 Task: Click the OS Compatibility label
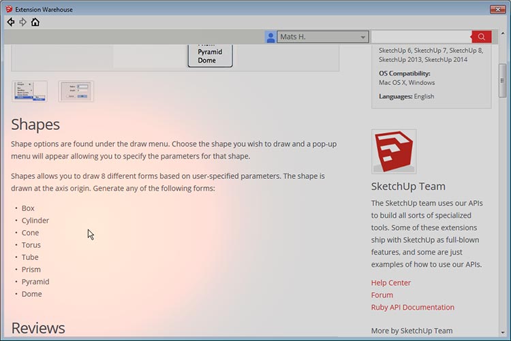point(405,74)
